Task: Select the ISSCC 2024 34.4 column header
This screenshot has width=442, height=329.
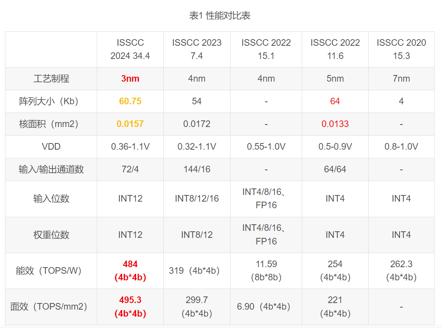Action: point(130,49)
